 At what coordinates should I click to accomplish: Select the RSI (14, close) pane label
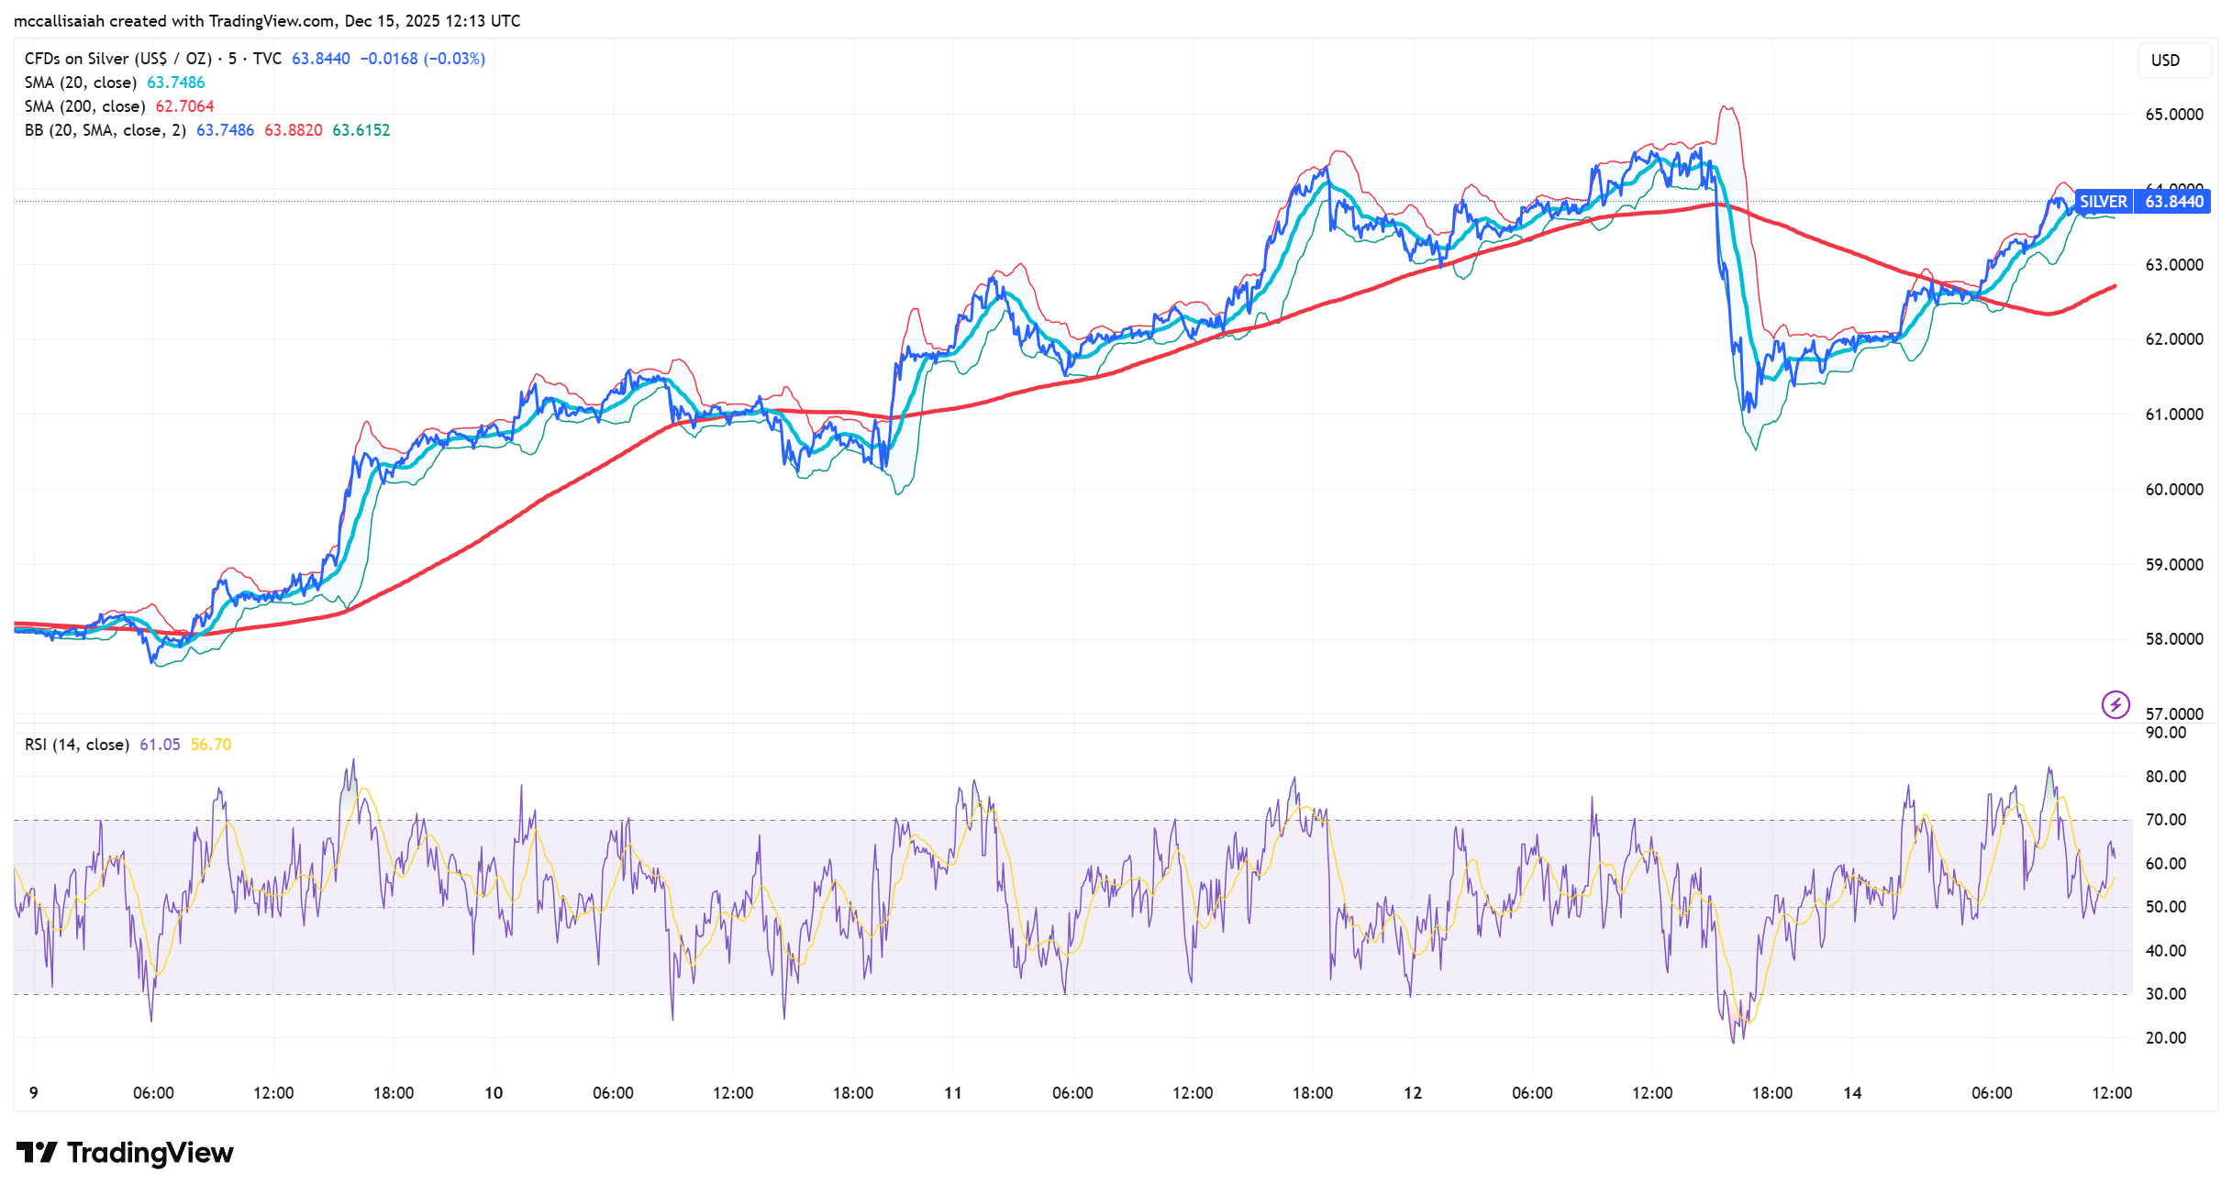click(76, 745)
